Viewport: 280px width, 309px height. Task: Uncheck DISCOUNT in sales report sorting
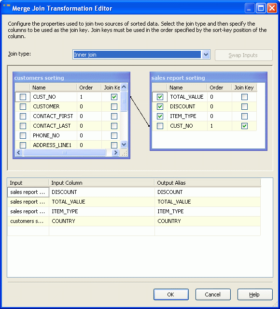[x=160, y=106]
